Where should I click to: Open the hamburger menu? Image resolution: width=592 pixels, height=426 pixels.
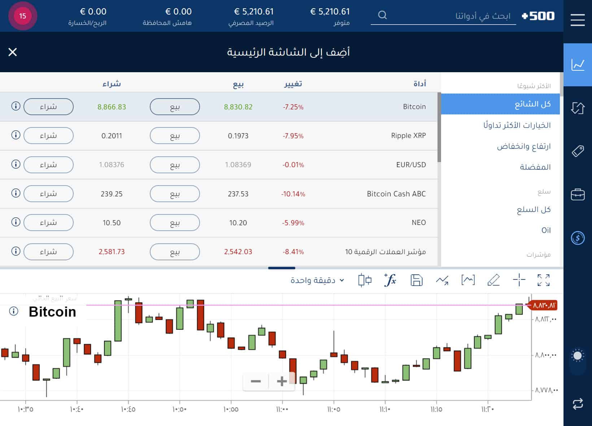(x=578, y=20)
